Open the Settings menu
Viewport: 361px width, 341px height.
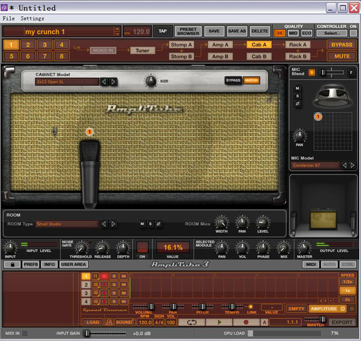(32, 19)
